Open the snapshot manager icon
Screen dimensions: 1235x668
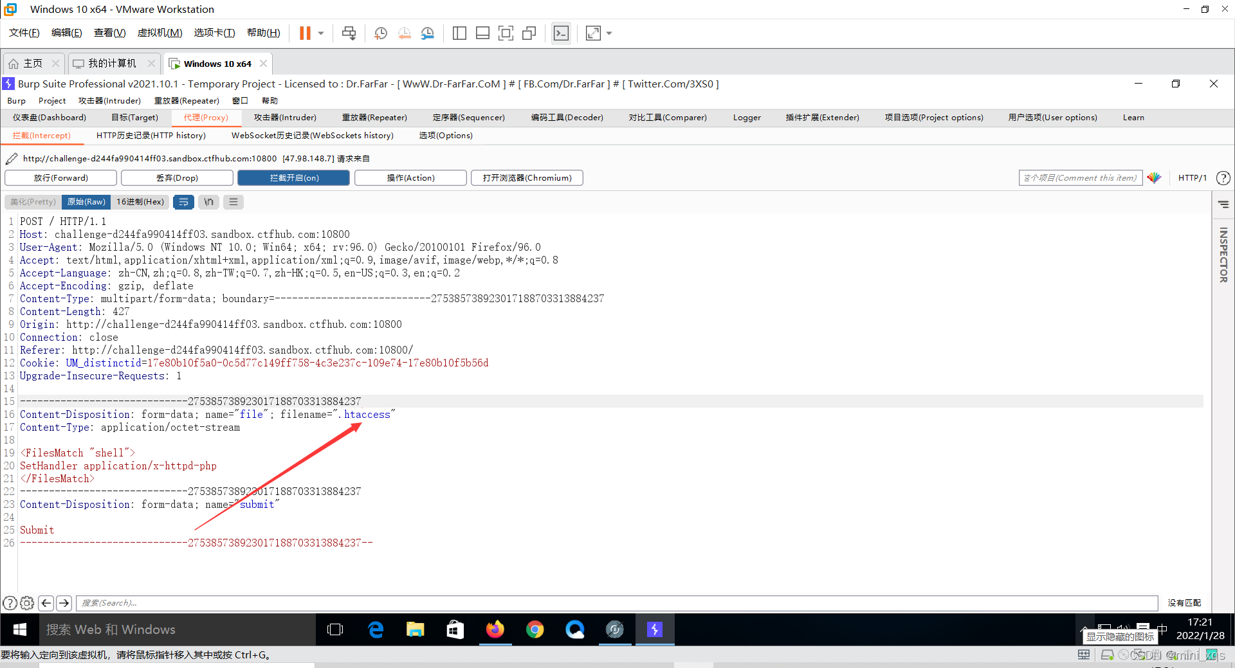(x=428, y=33)
